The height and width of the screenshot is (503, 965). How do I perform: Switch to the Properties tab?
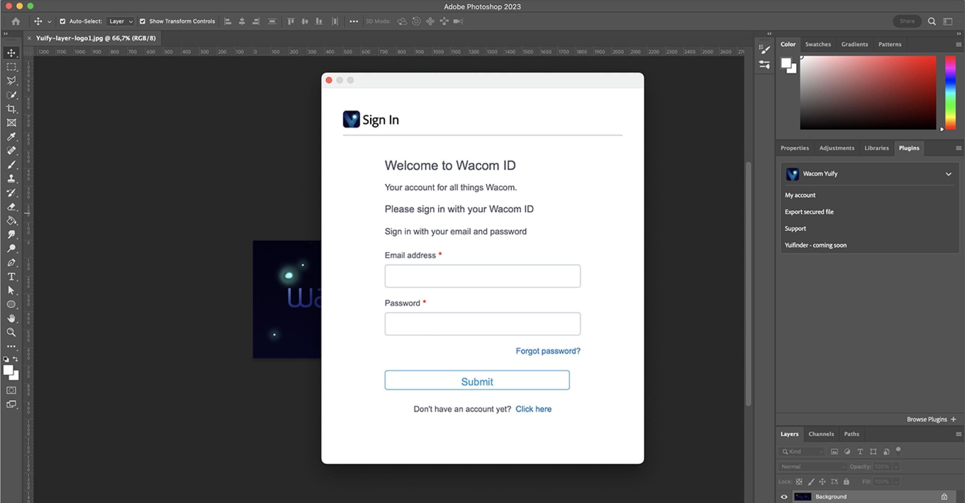(795, 148)
